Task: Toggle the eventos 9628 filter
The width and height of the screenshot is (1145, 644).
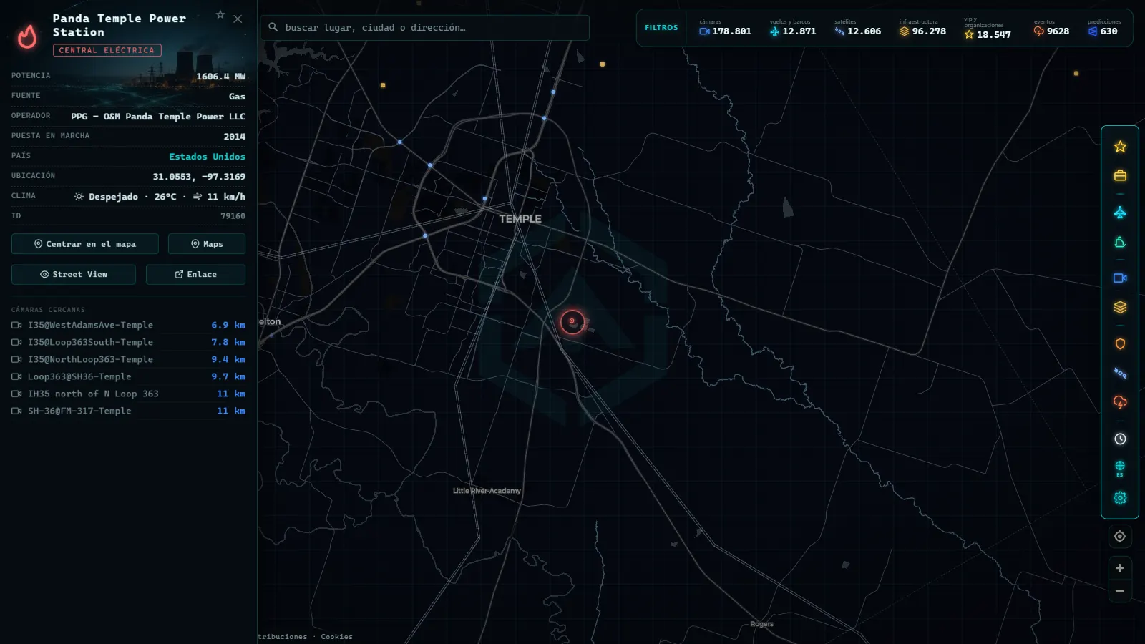Action: 1051,29
